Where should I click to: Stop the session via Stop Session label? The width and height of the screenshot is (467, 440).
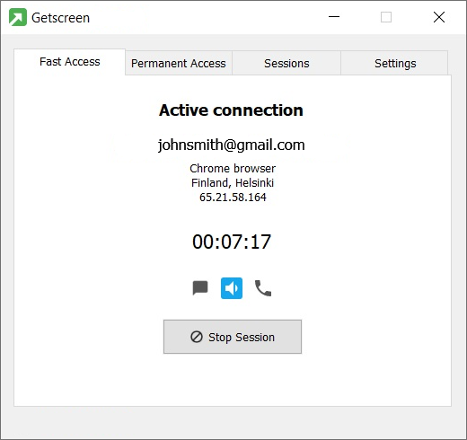coord(242,337)
